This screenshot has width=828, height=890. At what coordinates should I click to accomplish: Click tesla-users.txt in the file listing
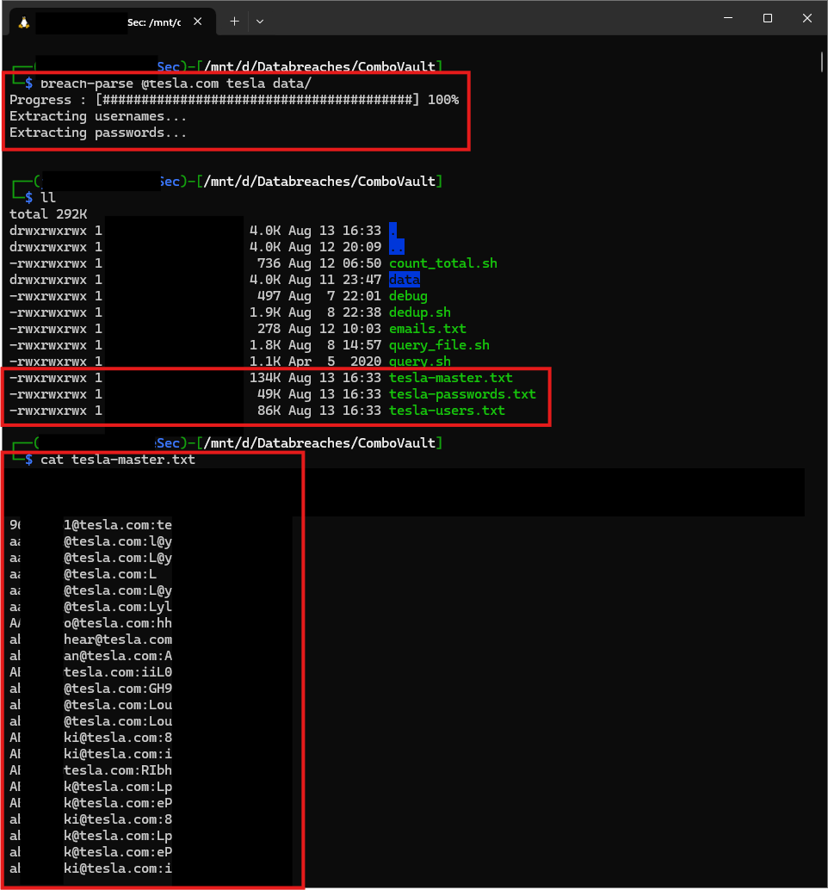pos(447,411)
